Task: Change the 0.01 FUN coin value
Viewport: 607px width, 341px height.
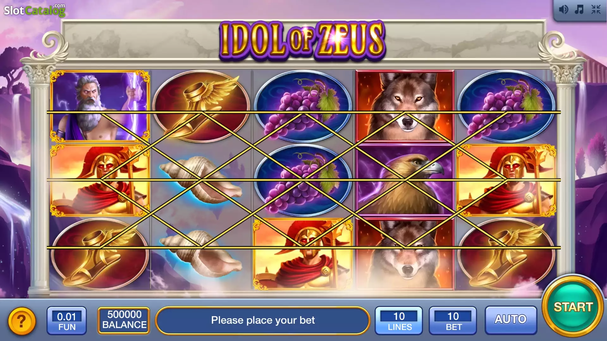Action: tap(67, 320)
